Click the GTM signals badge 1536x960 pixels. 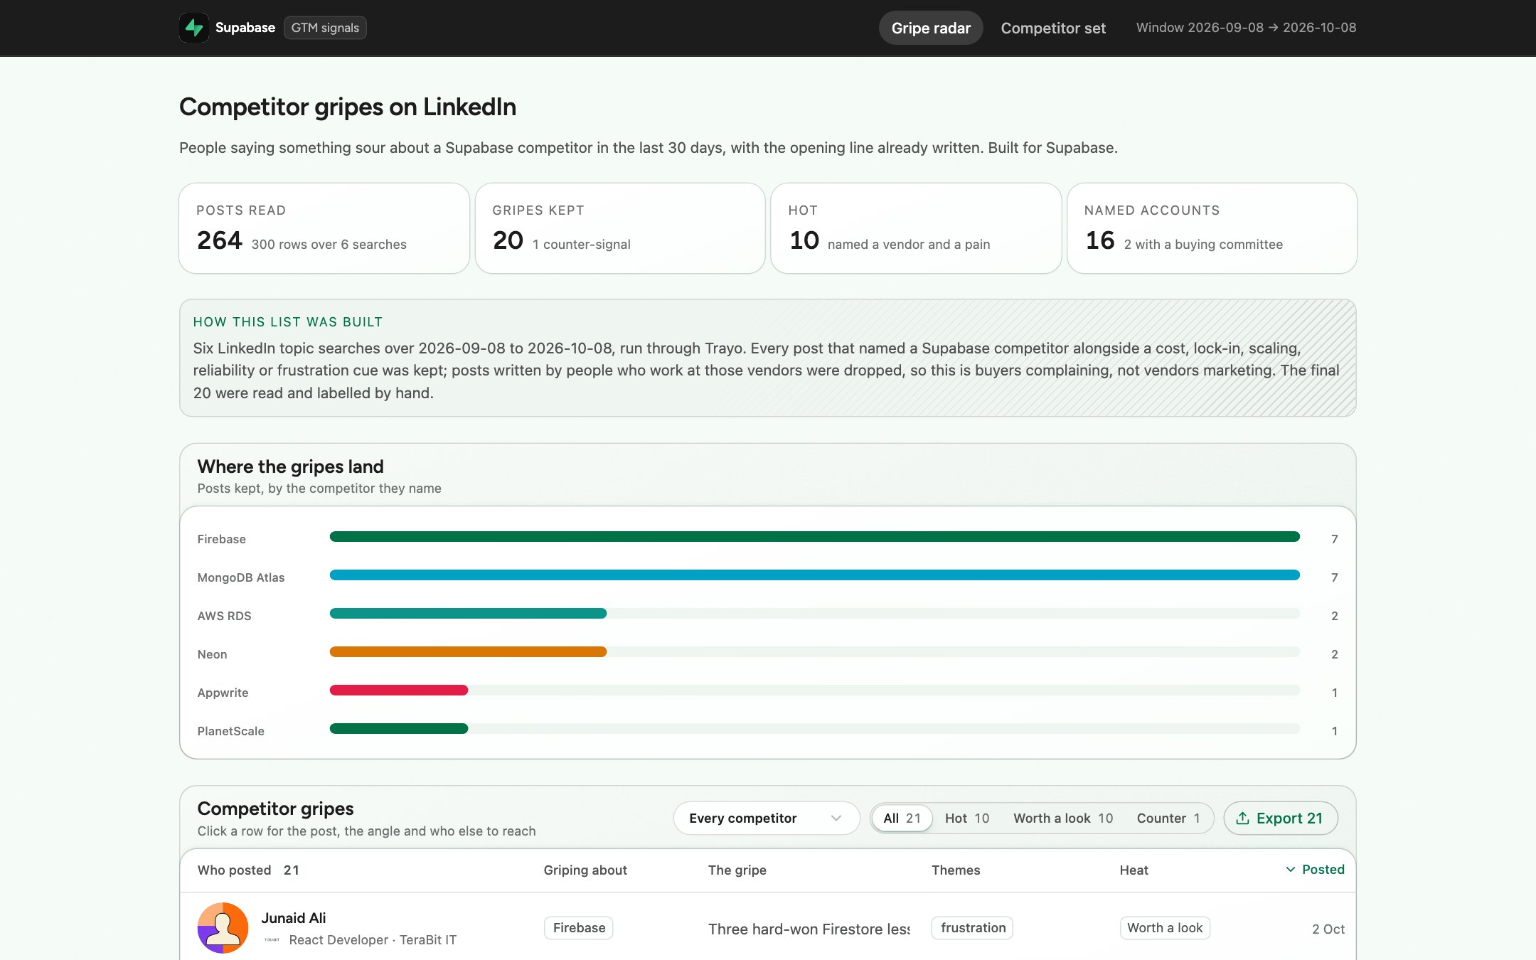[325, 28]
